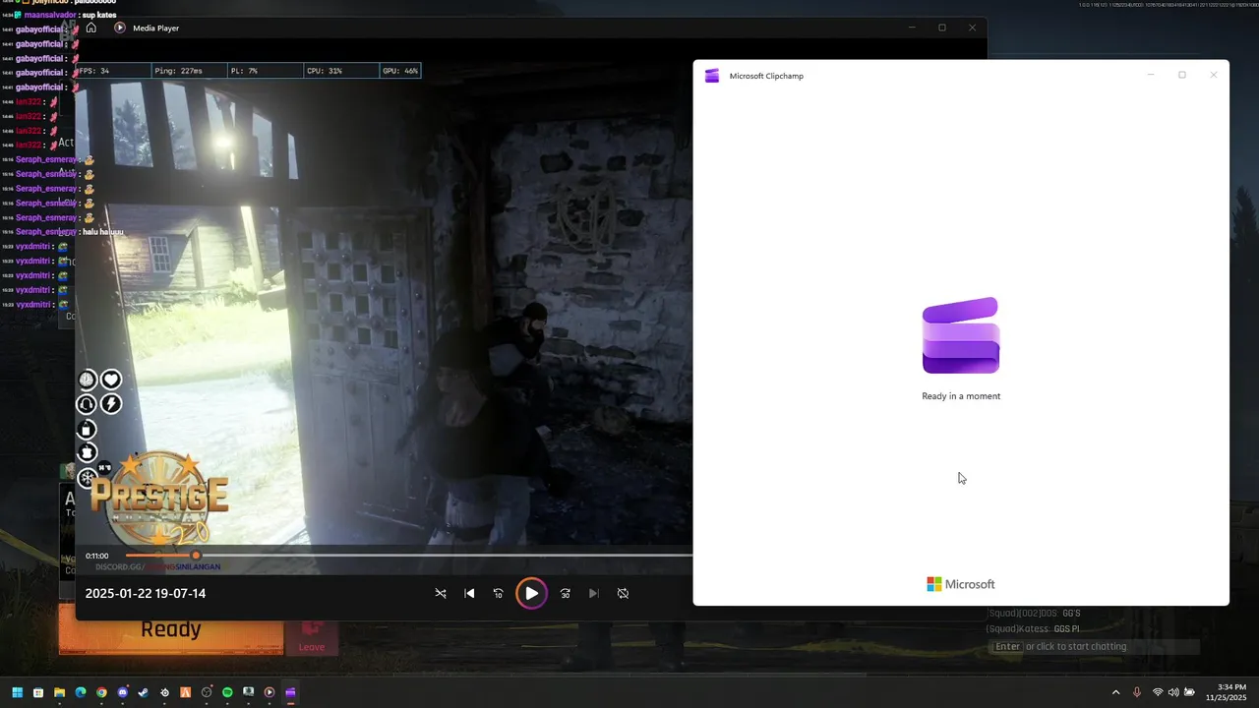Maximize the Media Player window
The width and height of the screenshot is (1259, 708).
[941, 28]
